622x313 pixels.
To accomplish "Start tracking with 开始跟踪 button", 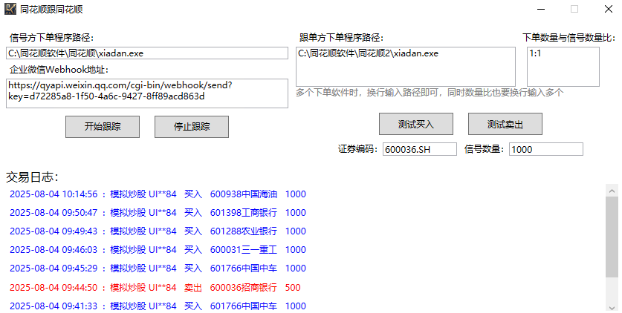I will click(x=103, y=127).
